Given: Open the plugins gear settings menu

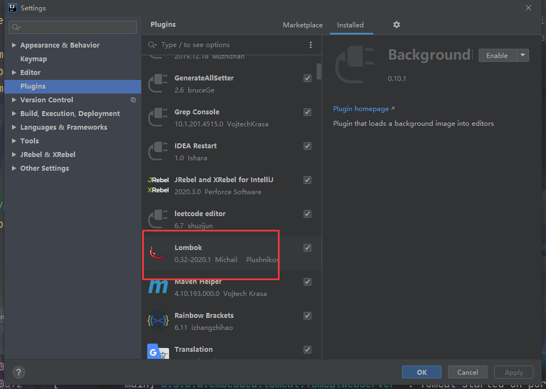Looking at the screenshot, I should pyautogui.click(x=396, y=25).
